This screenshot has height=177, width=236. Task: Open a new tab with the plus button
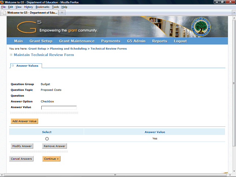[62, 13]
